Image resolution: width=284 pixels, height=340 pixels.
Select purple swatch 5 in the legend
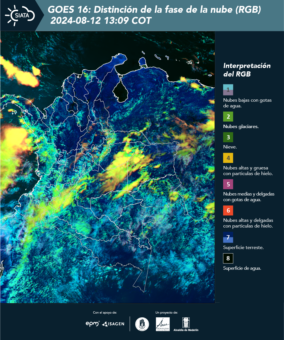coord(228,184)
